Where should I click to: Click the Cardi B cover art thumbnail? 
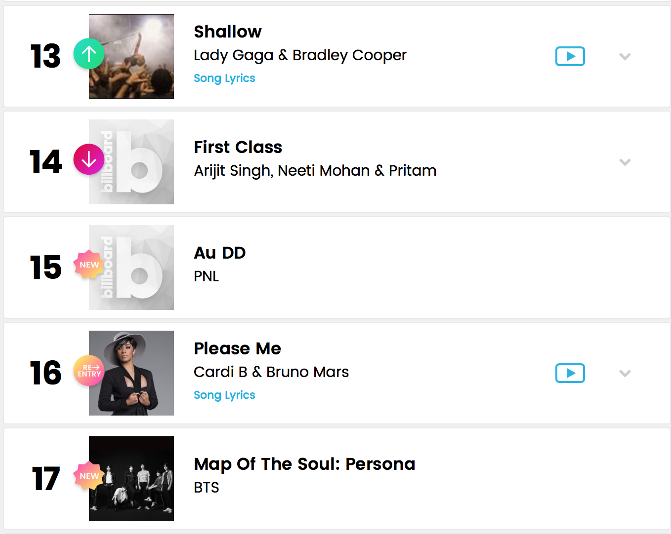[x=131, y=373]
